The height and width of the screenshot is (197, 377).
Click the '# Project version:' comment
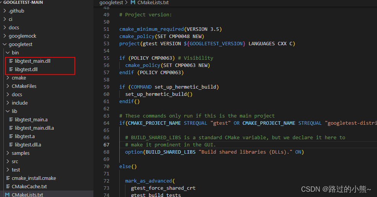point(146,14)
